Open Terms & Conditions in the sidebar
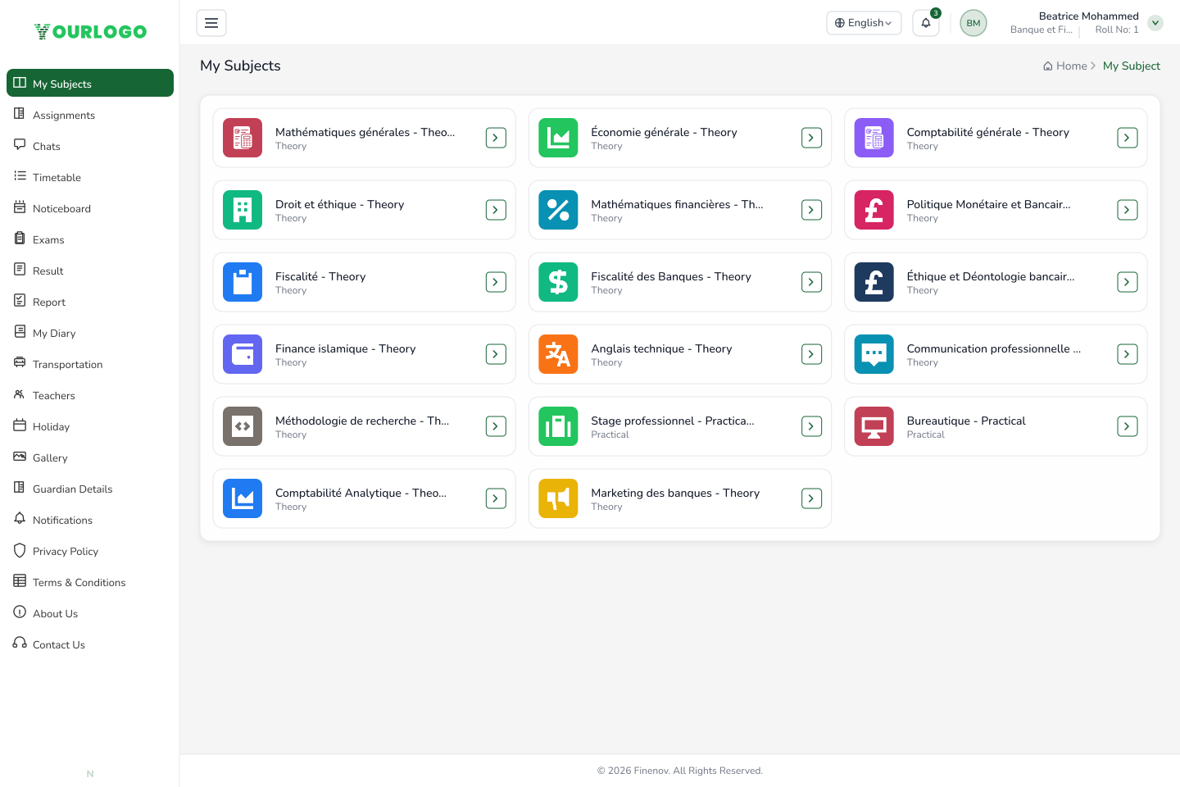1180x787 pixels. point(90,582)
